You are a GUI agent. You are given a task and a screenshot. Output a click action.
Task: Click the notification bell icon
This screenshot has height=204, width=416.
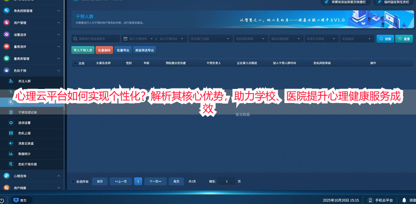pyautogui.click(x=404, y=200)
